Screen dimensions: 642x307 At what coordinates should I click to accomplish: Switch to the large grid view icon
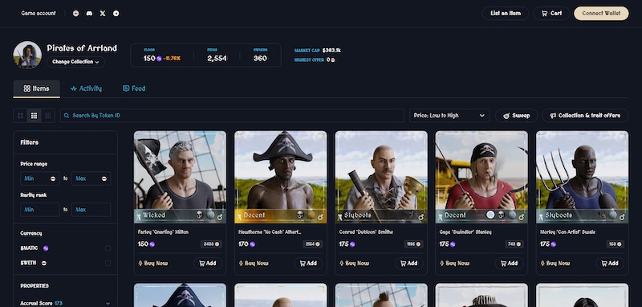pyautogui.click(x=20, y=116)
